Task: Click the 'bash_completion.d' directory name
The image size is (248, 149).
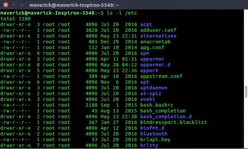Action: click(166, 116)
